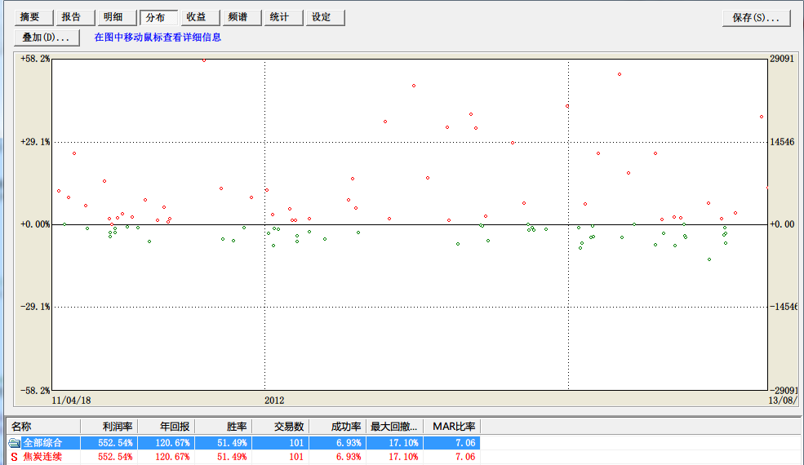Screen dimensions: 804x465
Task: Select the 明细 tab
Action: [117, 17]
